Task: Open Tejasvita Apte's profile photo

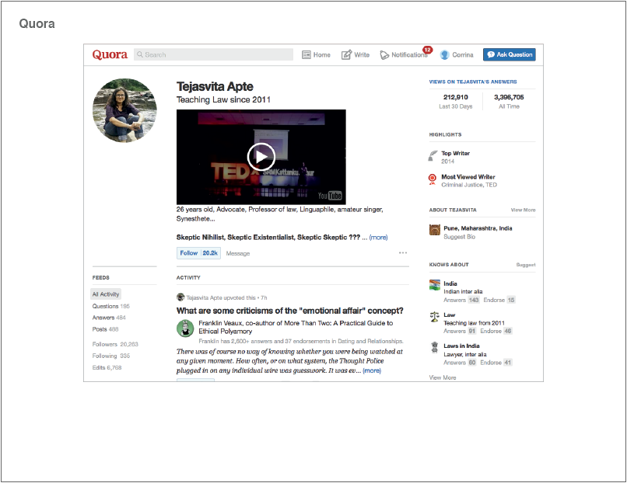Action: click(124, 110)
